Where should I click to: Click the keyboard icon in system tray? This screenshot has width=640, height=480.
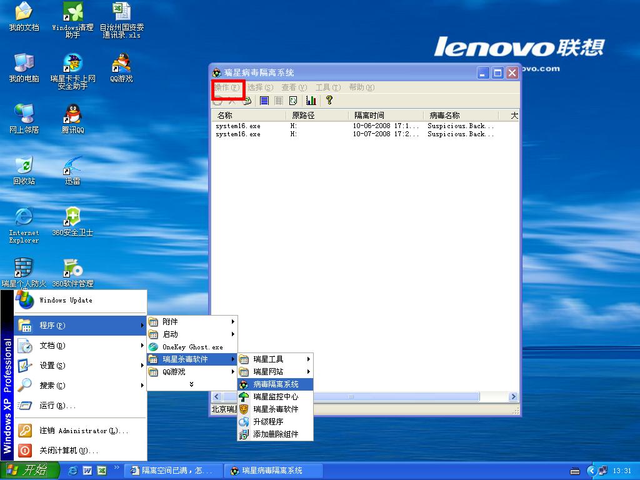tap(575, 471)
